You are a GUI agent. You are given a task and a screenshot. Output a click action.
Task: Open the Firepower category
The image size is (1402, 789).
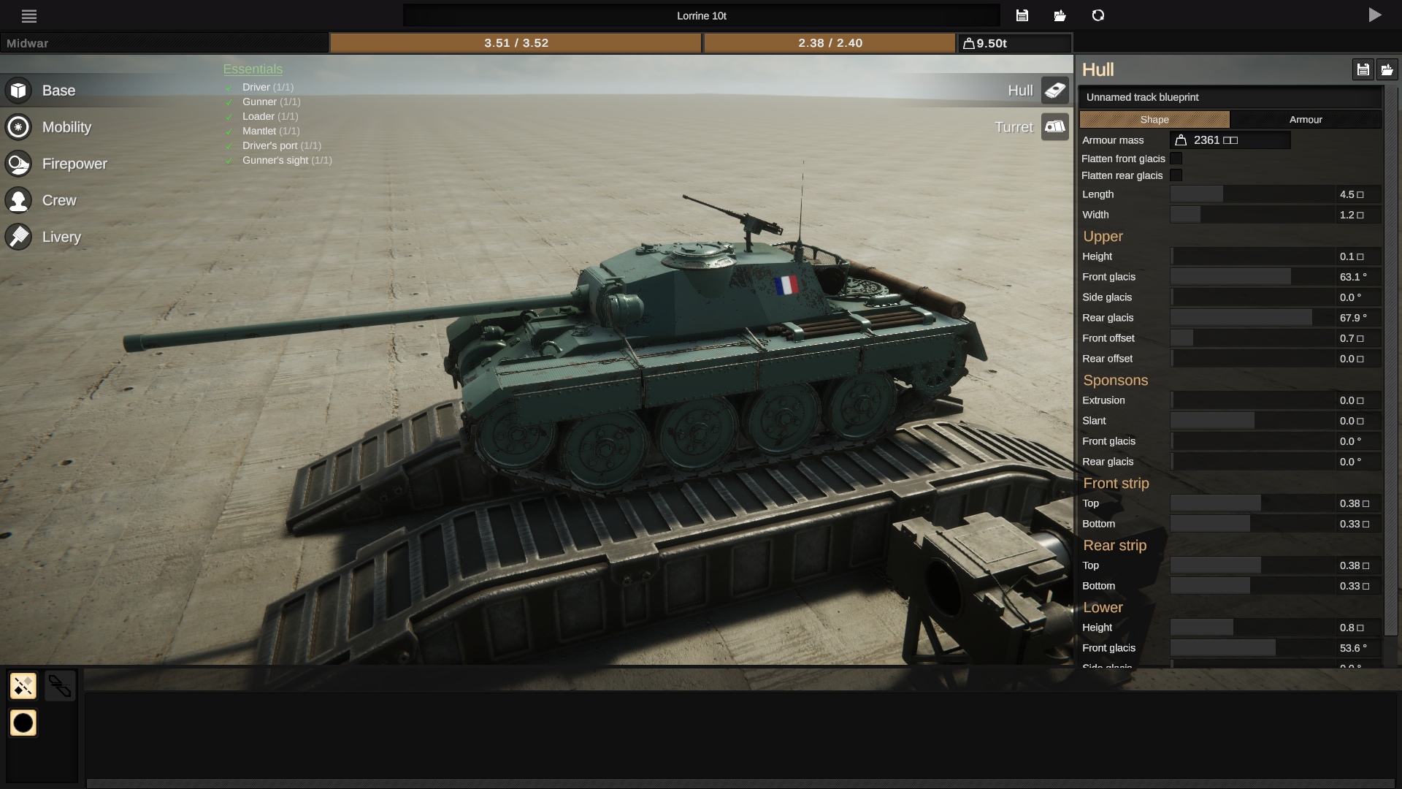[73, 164]
